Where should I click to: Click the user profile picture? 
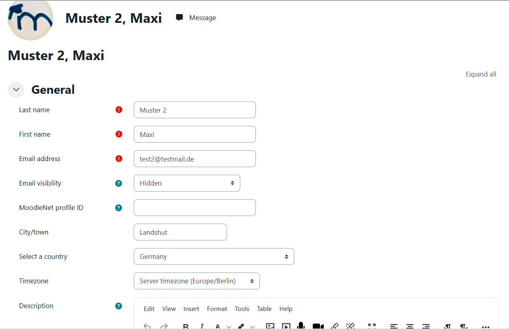pyautogui.click(x=30, y=19)
